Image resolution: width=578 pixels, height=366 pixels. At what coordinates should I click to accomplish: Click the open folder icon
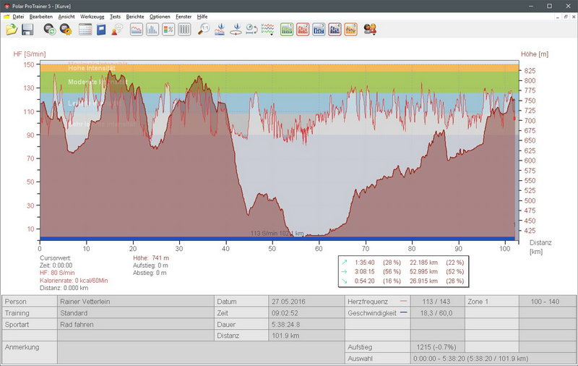(x=12, y=30)
